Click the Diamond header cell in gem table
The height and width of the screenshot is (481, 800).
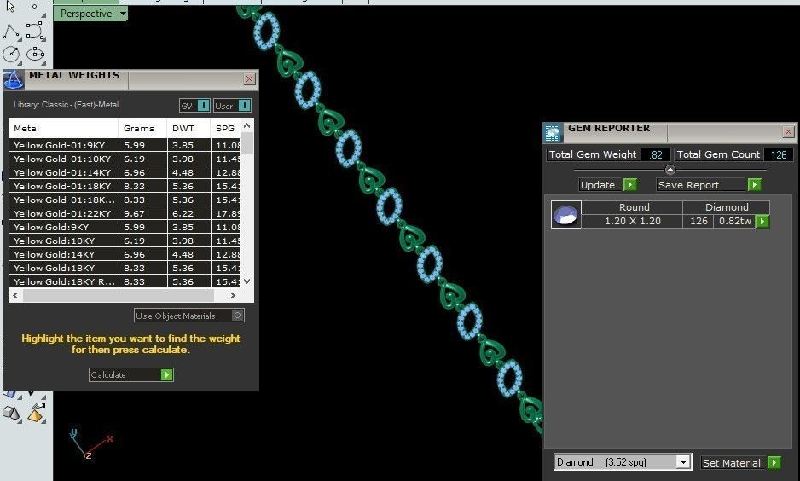pyautogui.click(x=727, y=207)
